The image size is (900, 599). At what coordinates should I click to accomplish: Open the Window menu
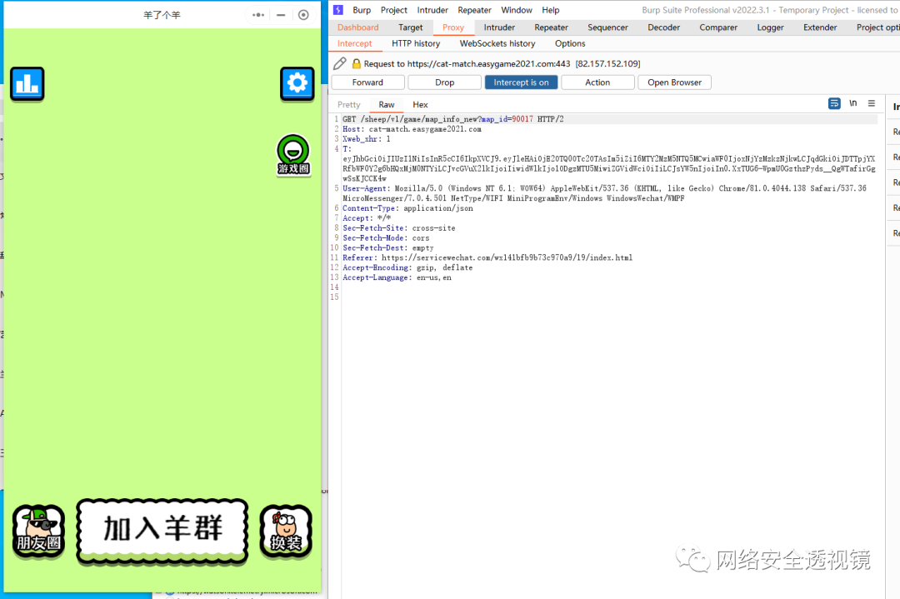[x=517, y=10]
